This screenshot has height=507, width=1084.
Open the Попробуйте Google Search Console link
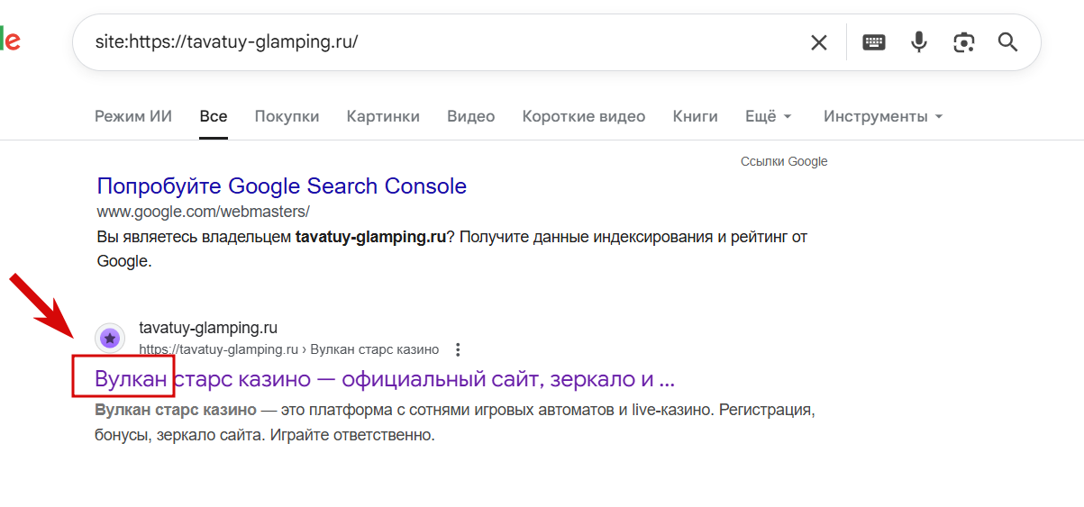click(x=281, y=186)
